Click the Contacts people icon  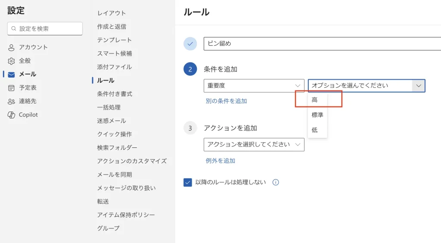[11, 101]
